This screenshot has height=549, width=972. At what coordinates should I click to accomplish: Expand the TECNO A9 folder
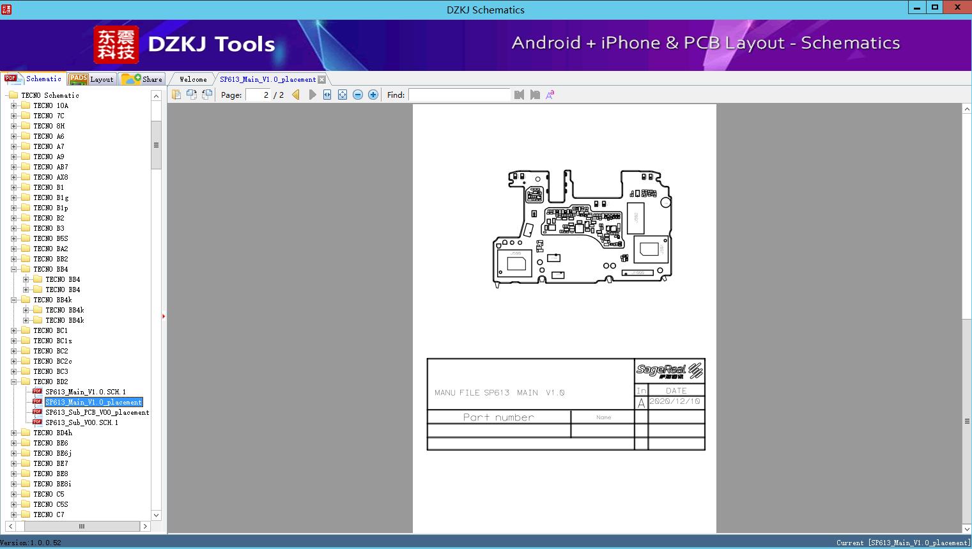pos(14,157)
